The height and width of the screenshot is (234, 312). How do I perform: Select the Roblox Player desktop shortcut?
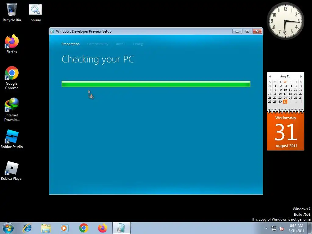point(12,171)
